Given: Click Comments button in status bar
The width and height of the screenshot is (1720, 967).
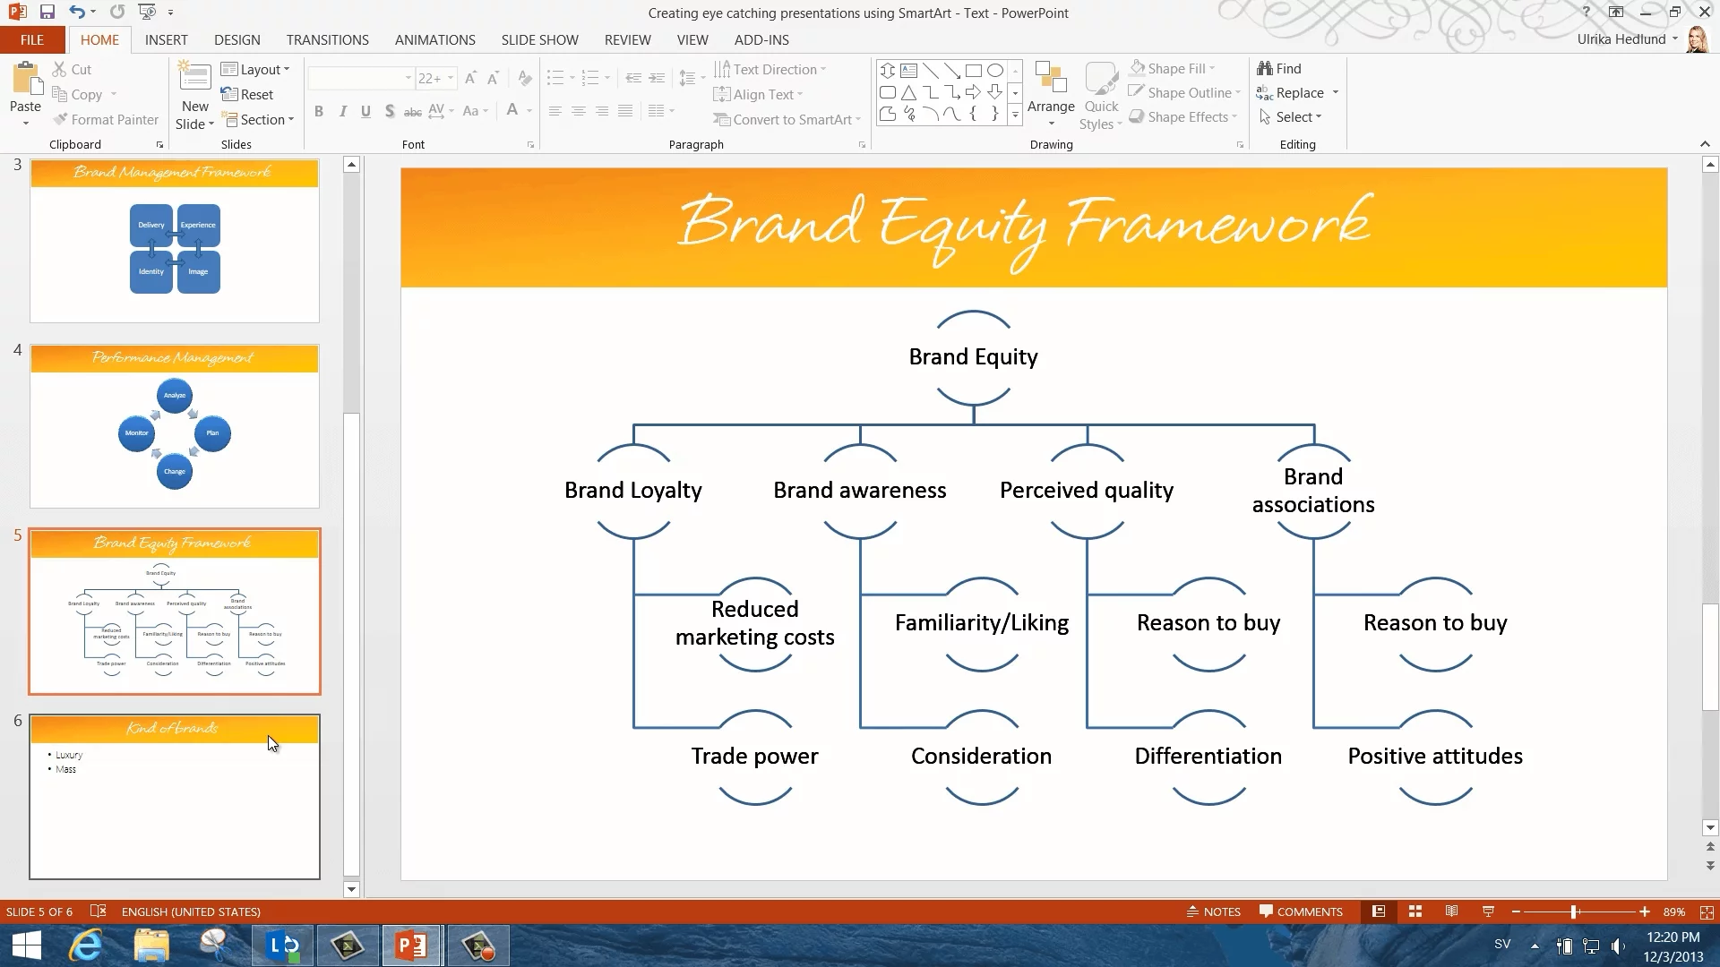Looking at the screenshot, I should 1301,911.
